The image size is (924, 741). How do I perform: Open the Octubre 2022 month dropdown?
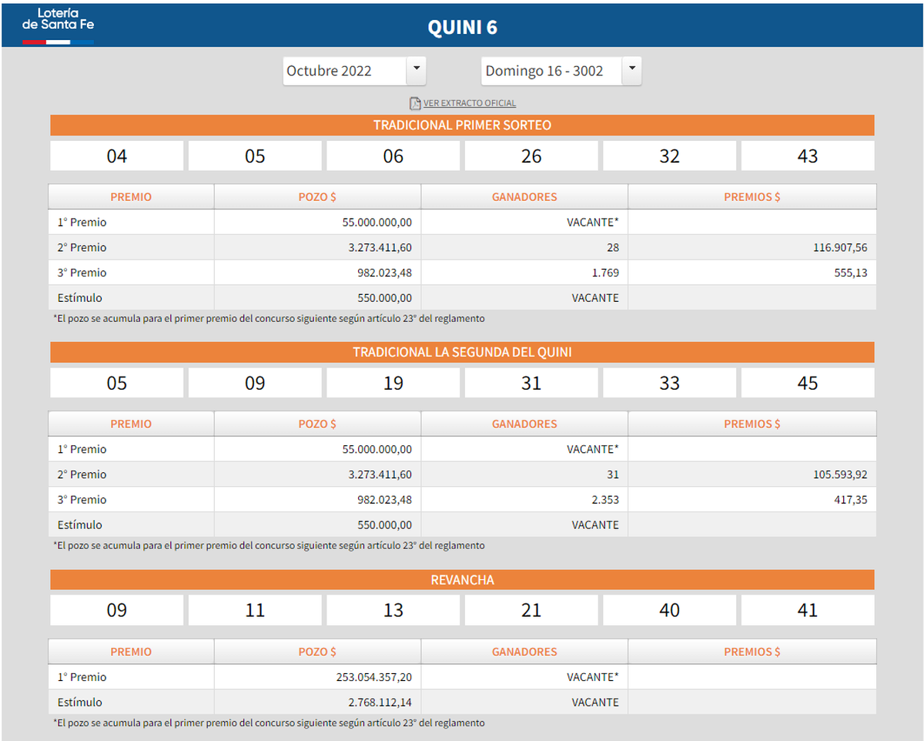click(346, 70)
